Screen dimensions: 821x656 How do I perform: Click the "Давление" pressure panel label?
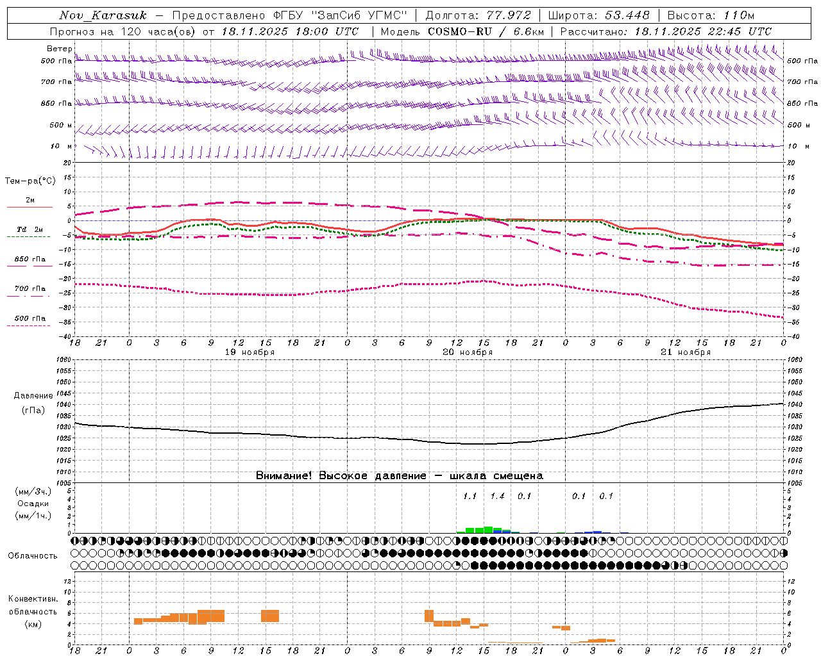click(x=33, y=396)
